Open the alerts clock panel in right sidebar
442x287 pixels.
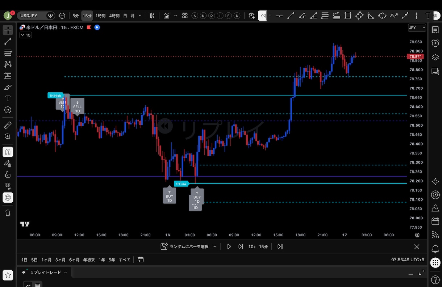(x=435, y=43)
